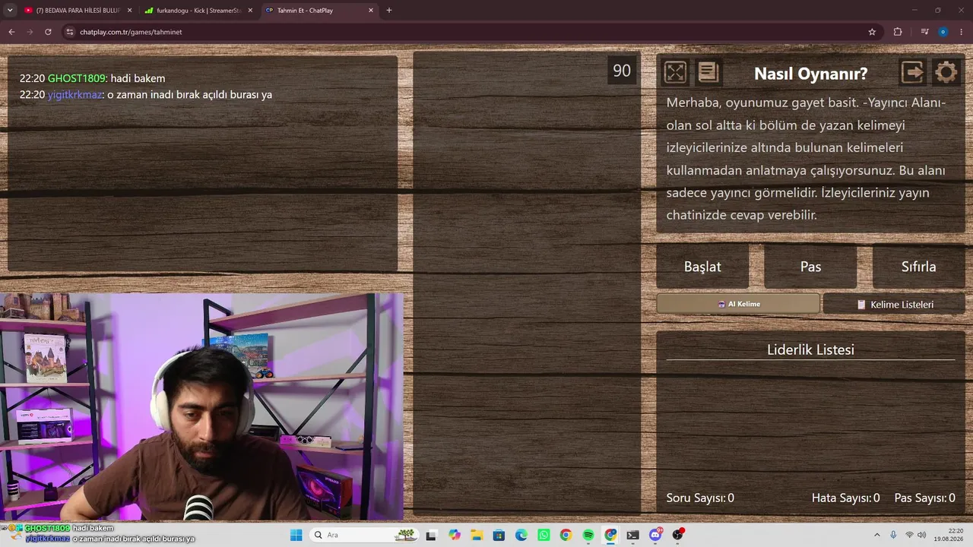This screenshot has width=973, height=547.
Task: Click the microphone tray icon
Action: tap(894, 535)
